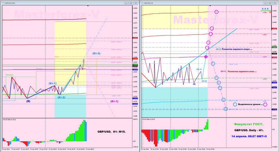Click the GBPUSD,M15 window title text
This screenshot has height=152, width=279.
pos(10,3)
